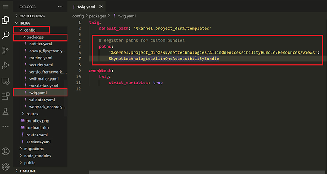This screenshot has height=174, width=327.
Task: Open the Remote Explorer view
Action: 6,81
